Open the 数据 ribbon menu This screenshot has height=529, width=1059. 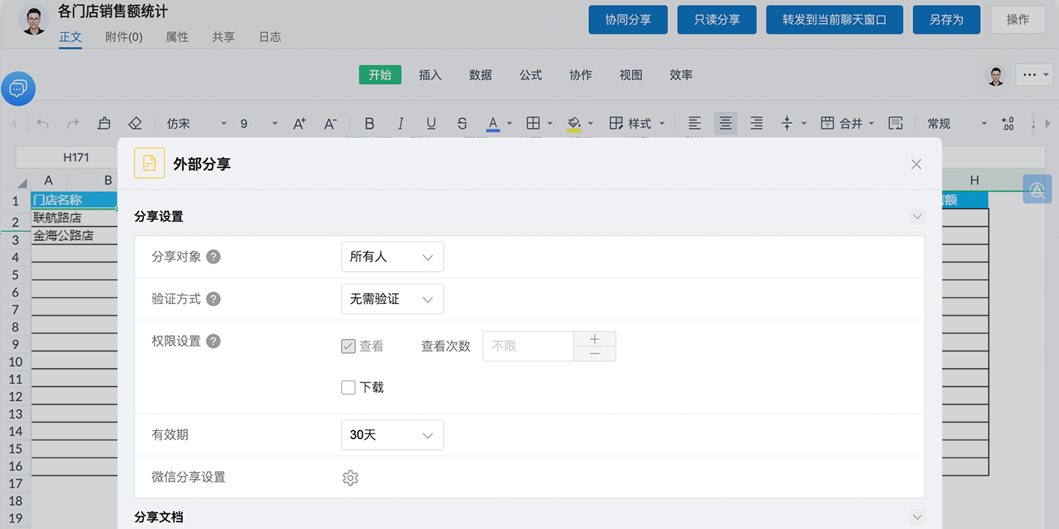(480, 75)
